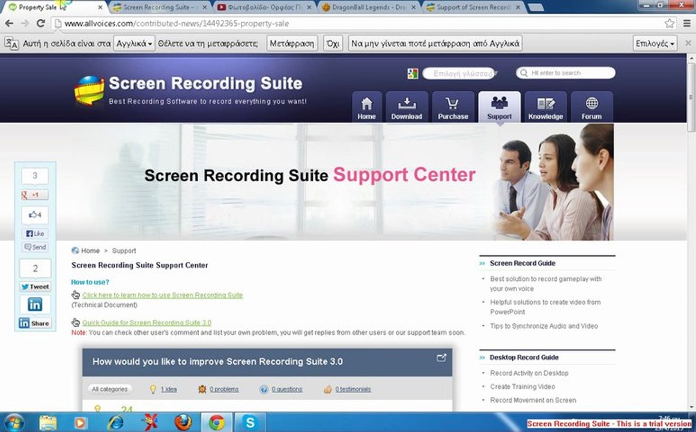
Task: Open Firefox from taskbar
Action: pos(183,422)
